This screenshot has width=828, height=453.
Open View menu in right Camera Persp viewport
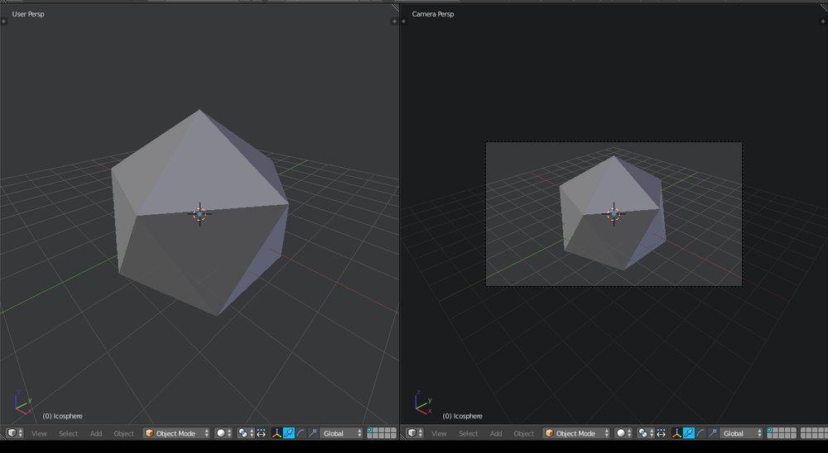(439, 433)
